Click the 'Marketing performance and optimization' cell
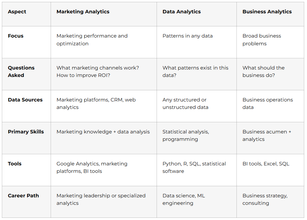307x220 pixels. click(x=92, y=40)
